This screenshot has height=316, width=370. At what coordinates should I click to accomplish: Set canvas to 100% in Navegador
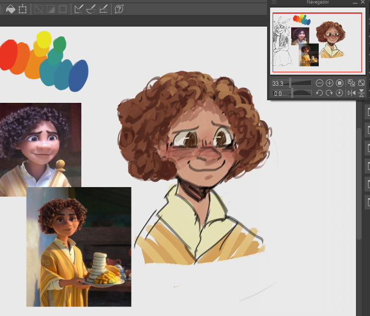pos(340,83)
